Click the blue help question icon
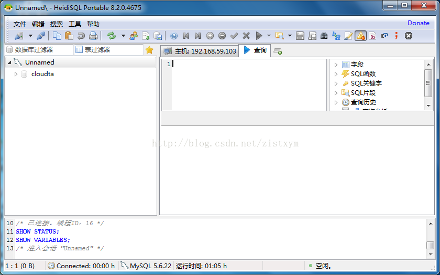The image size is (440, 275). coord(174,36)
